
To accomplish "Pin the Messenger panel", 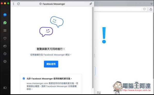I will pyautogui.click(x=91, y=4).
